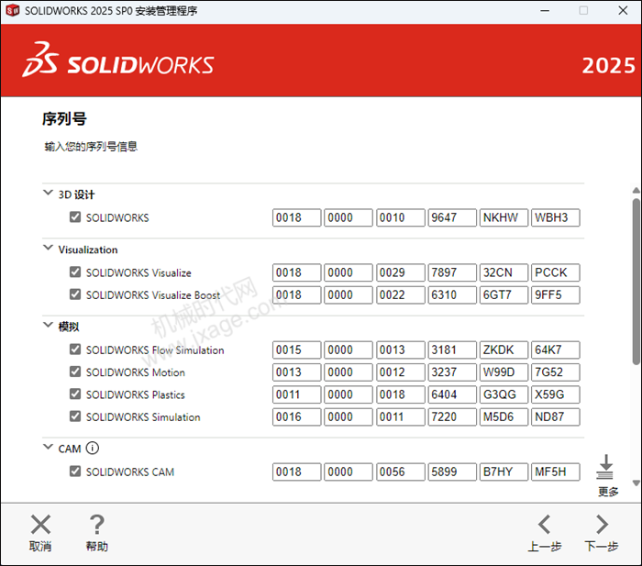Collapse the CAM section

(x=49, y=447)
